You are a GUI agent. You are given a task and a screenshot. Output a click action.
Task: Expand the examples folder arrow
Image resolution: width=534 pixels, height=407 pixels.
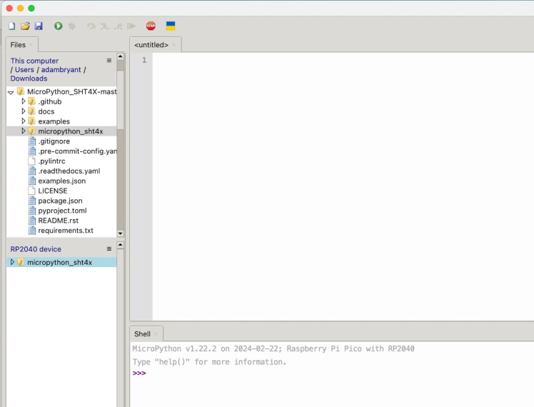[24, 121]
